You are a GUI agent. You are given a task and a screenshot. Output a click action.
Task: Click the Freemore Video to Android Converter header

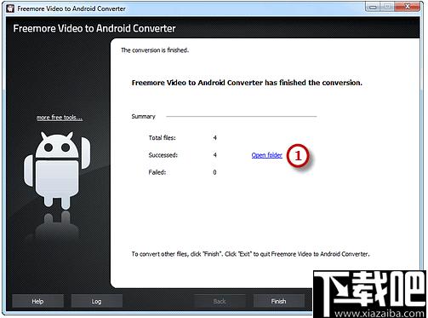pos(94,28)
